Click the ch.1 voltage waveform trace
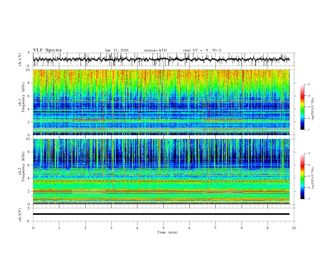Viewport: 331px width, 256px height. click(x=161, y=59)
